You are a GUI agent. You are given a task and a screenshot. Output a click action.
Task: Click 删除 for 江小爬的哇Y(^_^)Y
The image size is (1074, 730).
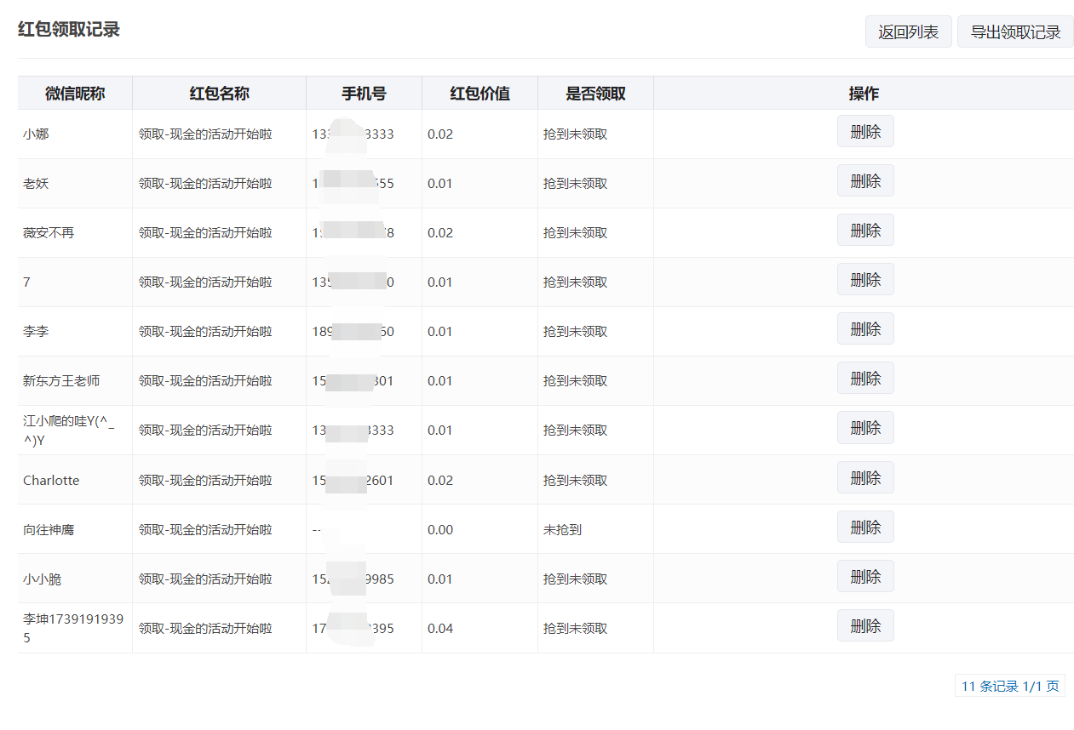point(865,428)
